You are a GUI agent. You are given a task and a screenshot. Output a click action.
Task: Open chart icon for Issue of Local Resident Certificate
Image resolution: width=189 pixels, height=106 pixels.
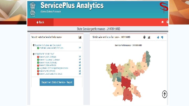click(80, 74)
